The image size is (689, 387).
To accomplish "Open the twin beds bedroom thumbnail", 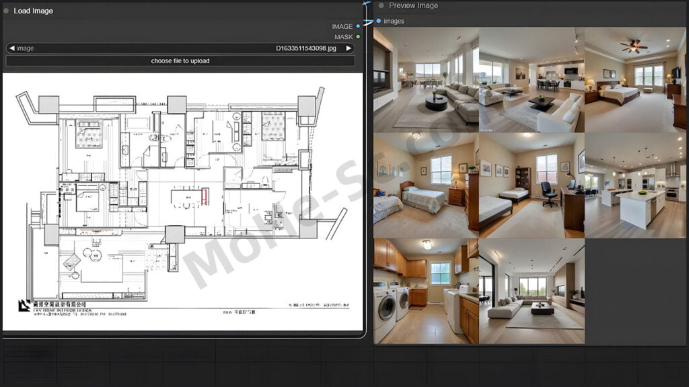I will pyautogui.click(x=426, y=185).
